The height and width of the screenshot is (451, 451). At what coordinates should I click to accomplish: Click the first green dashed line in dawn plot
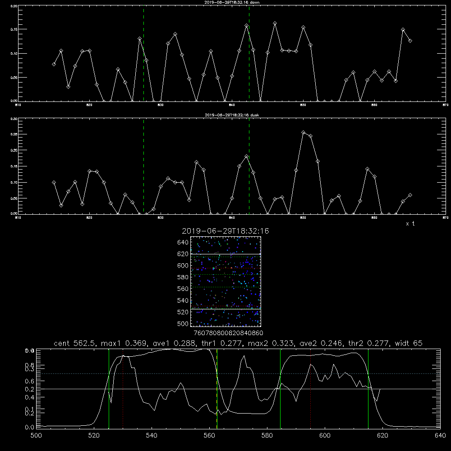click(143, 54)
